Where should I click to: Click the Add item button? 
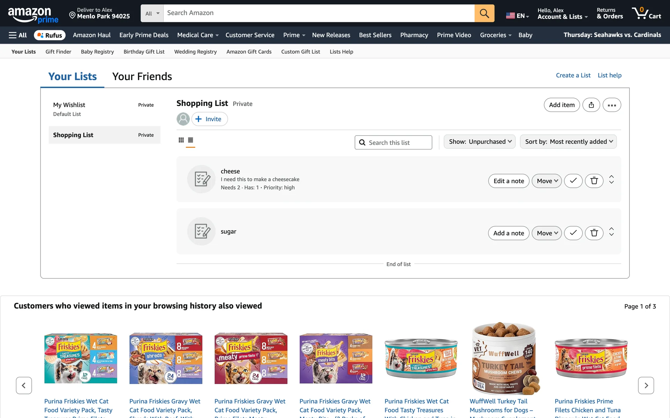tap(561, 105)
